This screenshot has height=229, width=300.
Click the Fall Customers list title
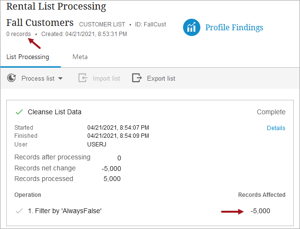pos(40,23)
